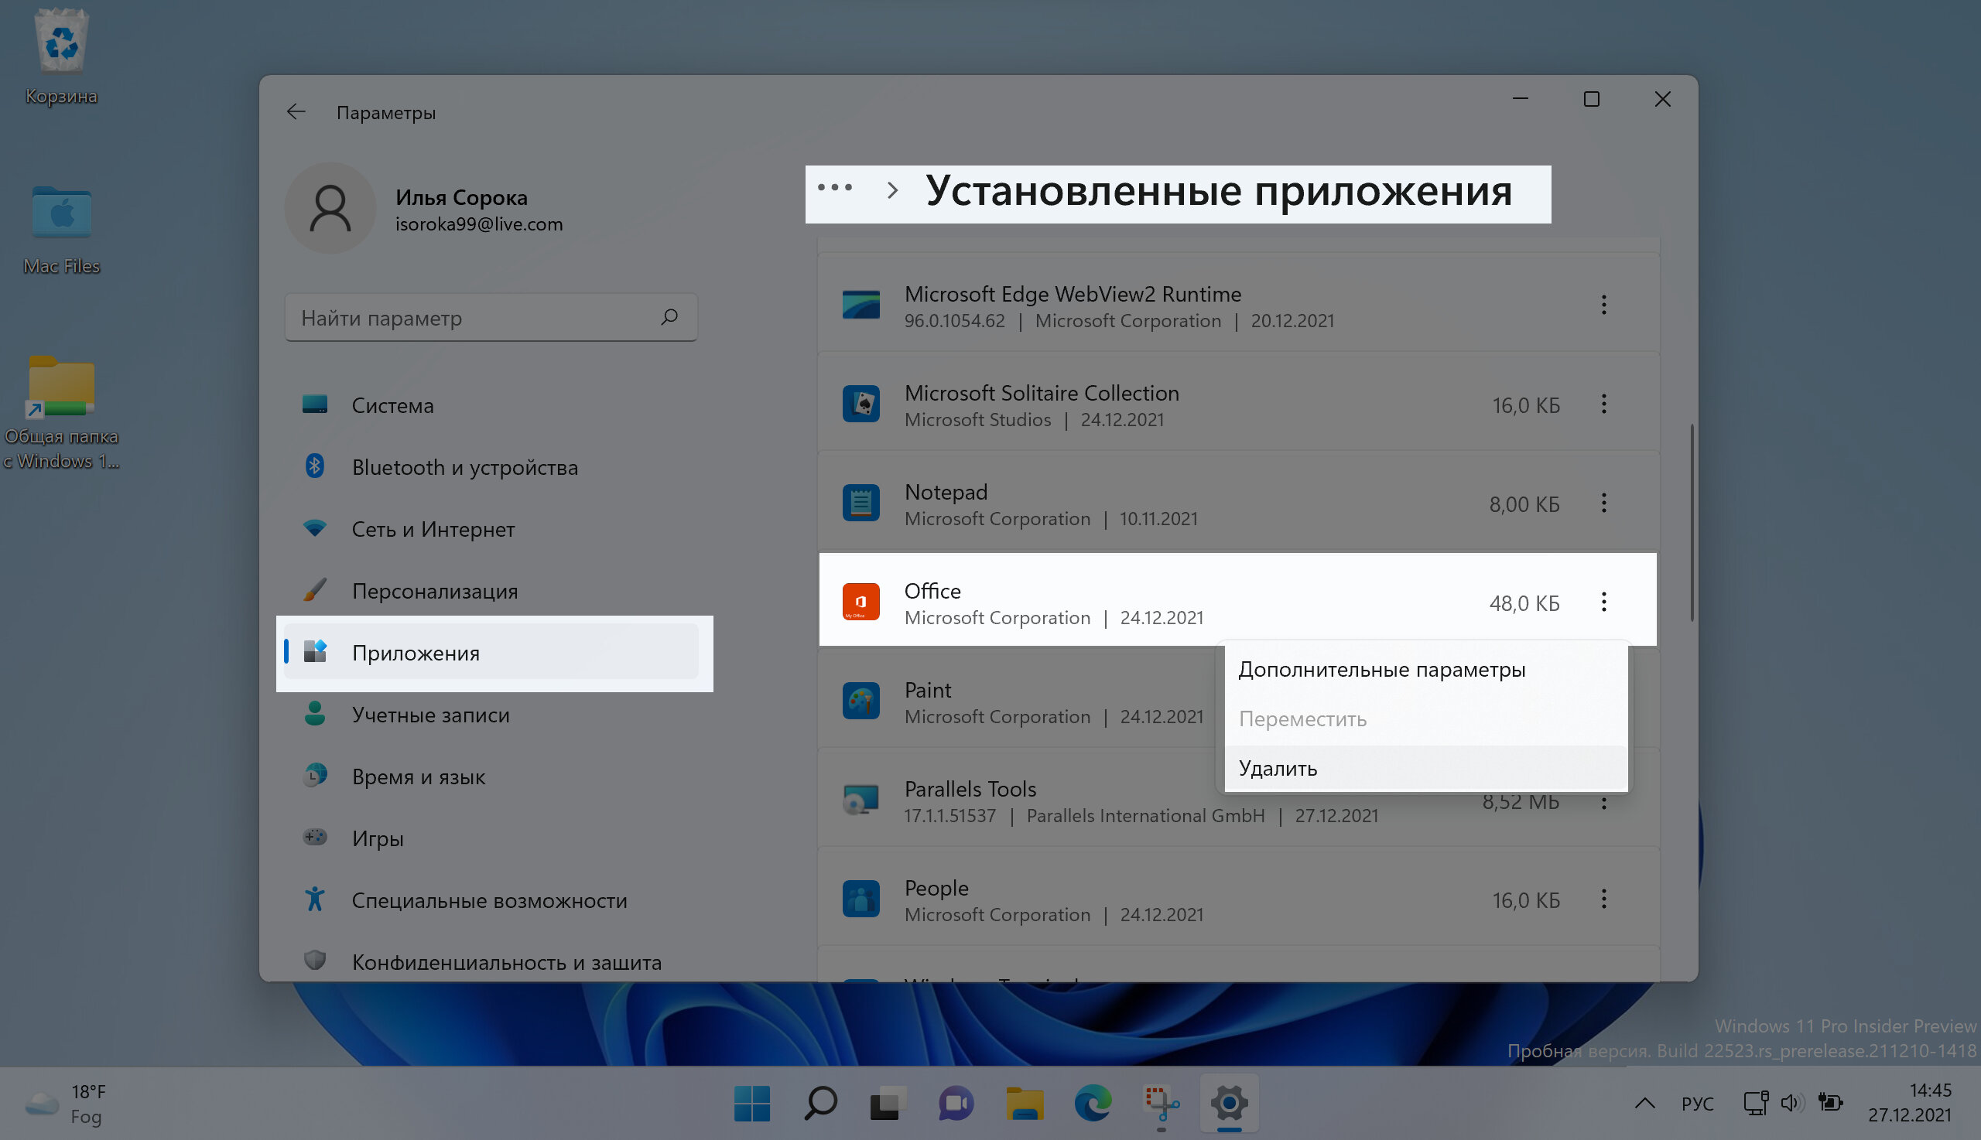The image size is (1981, 1140).
Task: Click the People app icon
Action: pos(860,899)
